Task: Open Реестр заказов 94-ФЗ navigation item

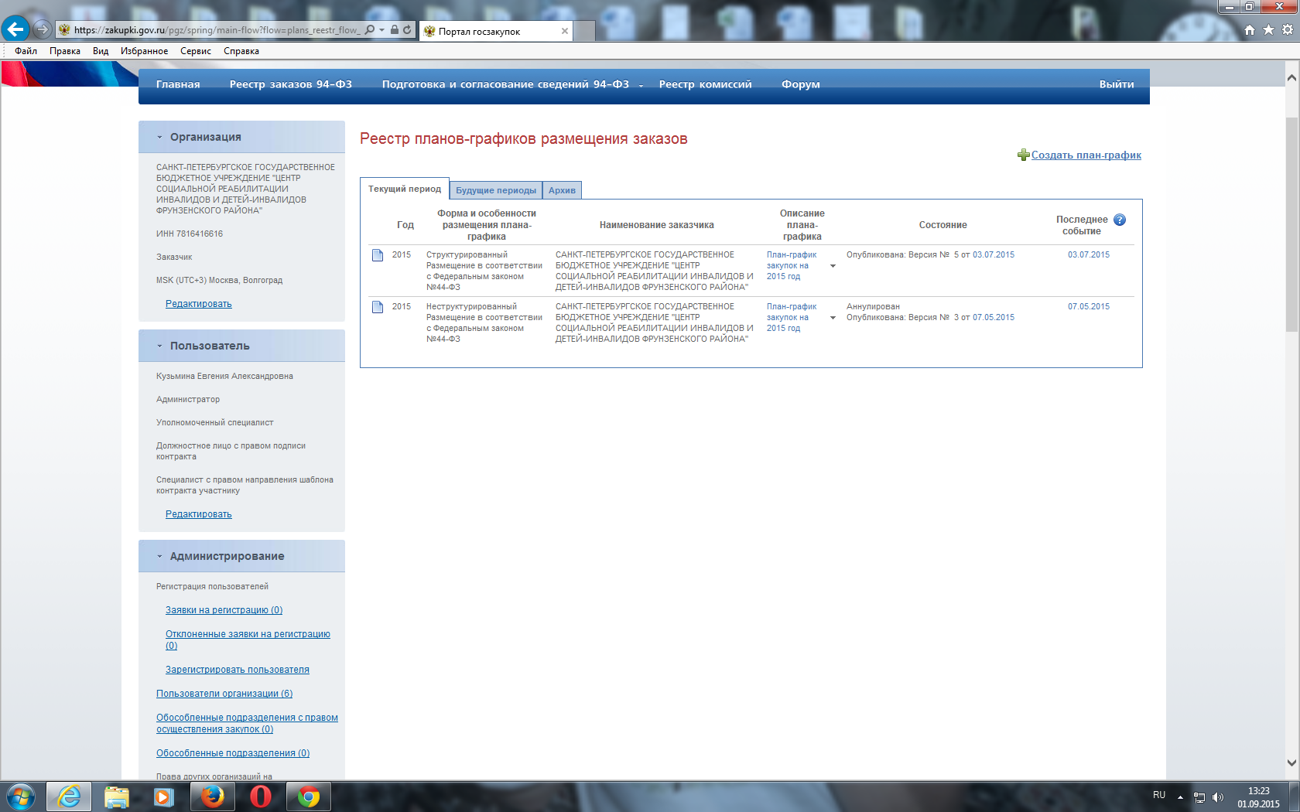Action: [x=291, y=84]
